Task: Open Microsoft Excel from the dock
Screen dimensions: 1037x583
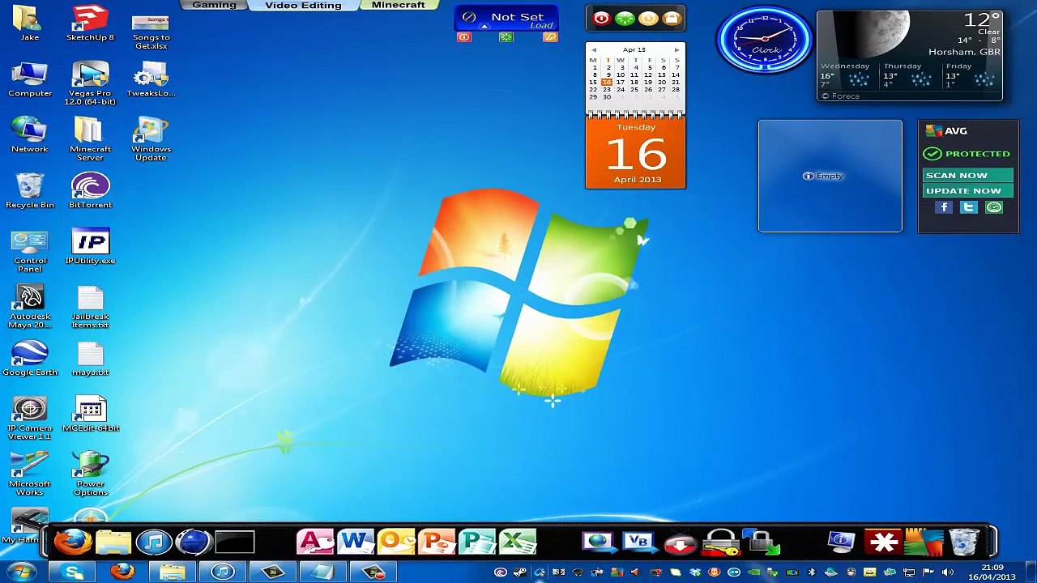Action: 518,541
